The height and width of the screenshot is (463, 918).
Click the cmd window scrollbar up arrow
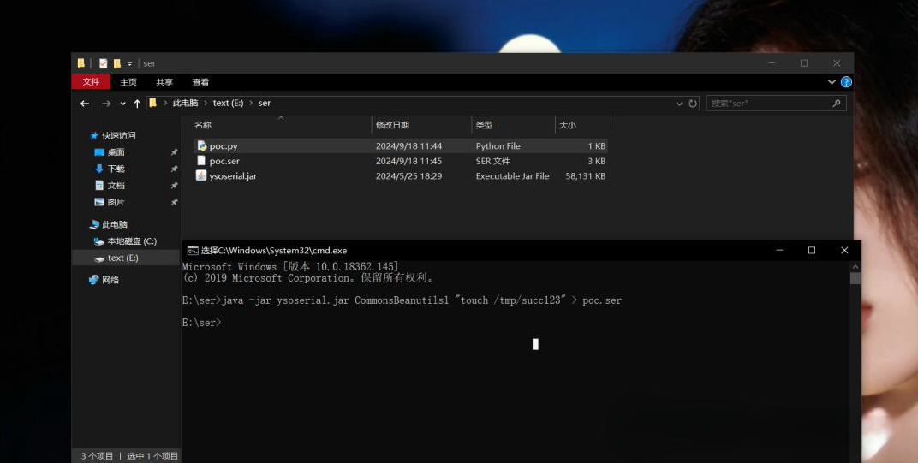click(x=855, y=267)
